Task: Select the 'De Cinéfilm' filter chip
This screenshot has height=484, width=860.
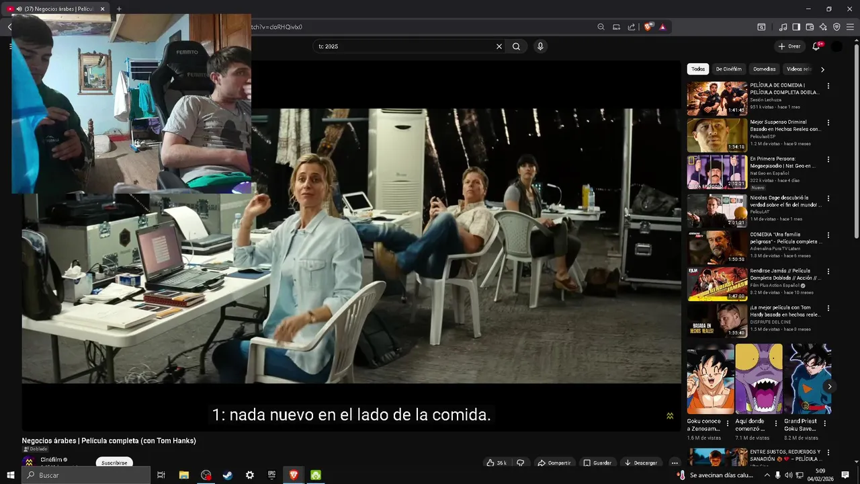Action: (729, 69)
